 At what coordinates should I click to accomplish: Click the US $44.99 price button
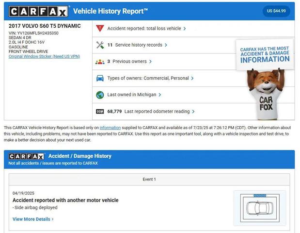276,11
